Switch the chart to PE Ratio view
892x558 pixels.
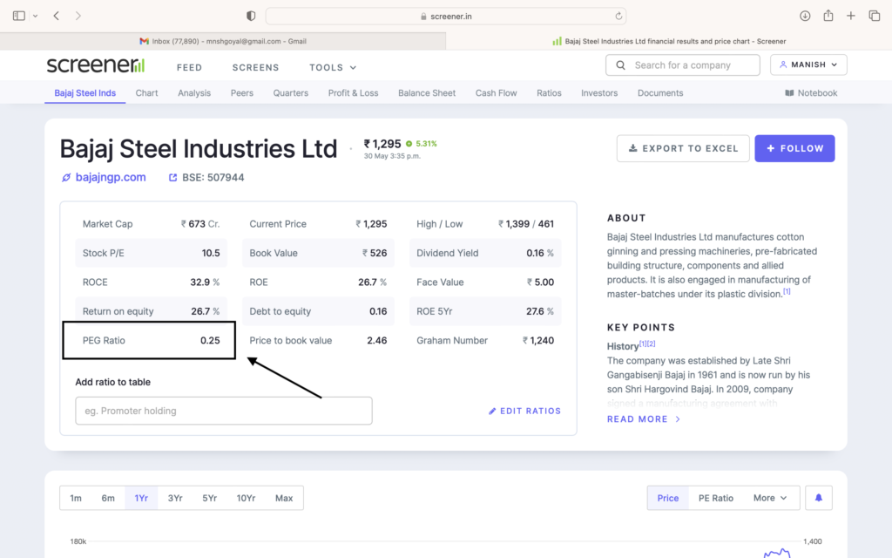[x=716, y=498]
